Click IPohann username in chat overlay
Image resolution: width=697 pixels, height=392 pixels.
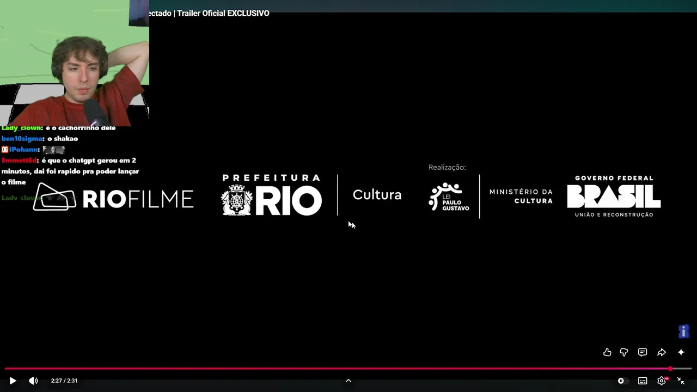[x=24, y=150]
